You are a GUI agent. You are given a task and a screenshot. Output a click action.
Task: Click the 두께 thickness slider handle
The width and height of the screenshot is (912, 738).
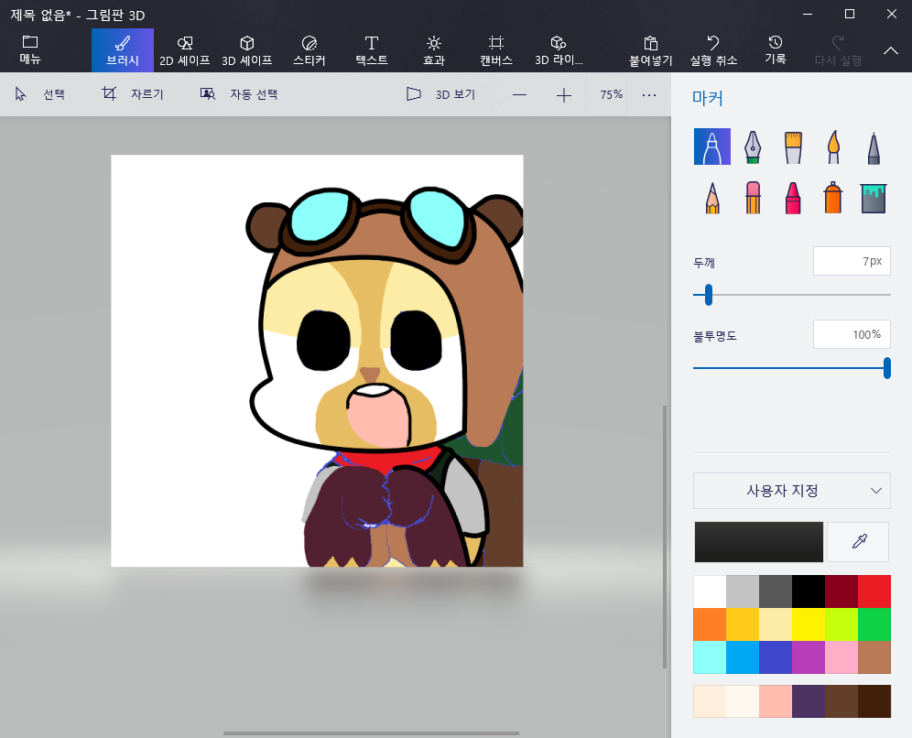pyautogui.click(x=708, y=295)
